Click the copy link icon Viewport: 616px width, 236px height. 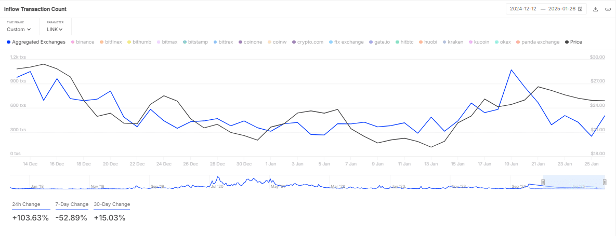click(x=607, y=9)
